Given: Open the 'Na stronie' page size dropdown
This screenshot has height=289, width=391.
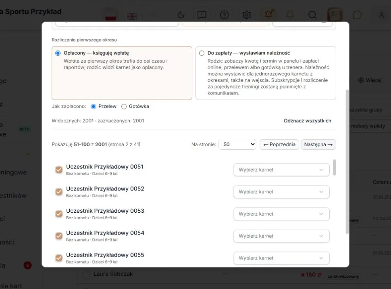Looking at the screenshot, I should (x=237, y=144).
